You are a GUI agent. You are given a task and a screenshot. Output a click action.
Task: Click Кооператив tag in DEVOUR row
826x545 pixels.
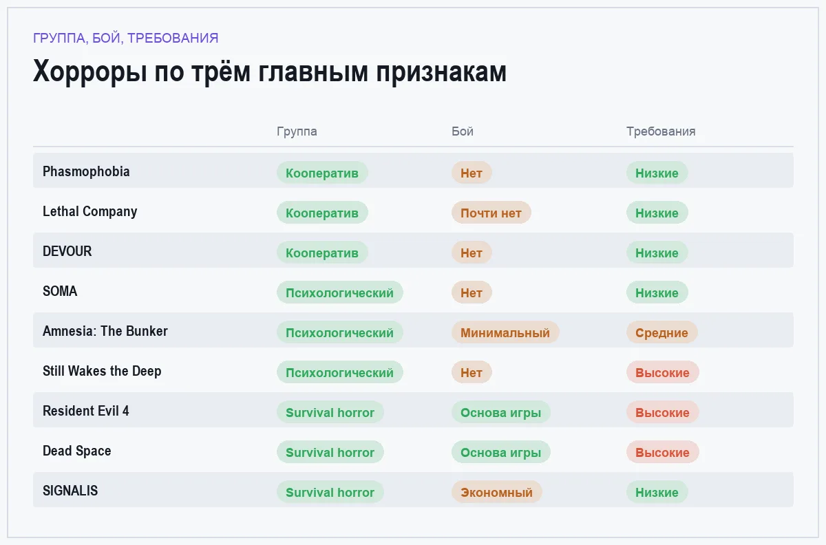point(322,253)
